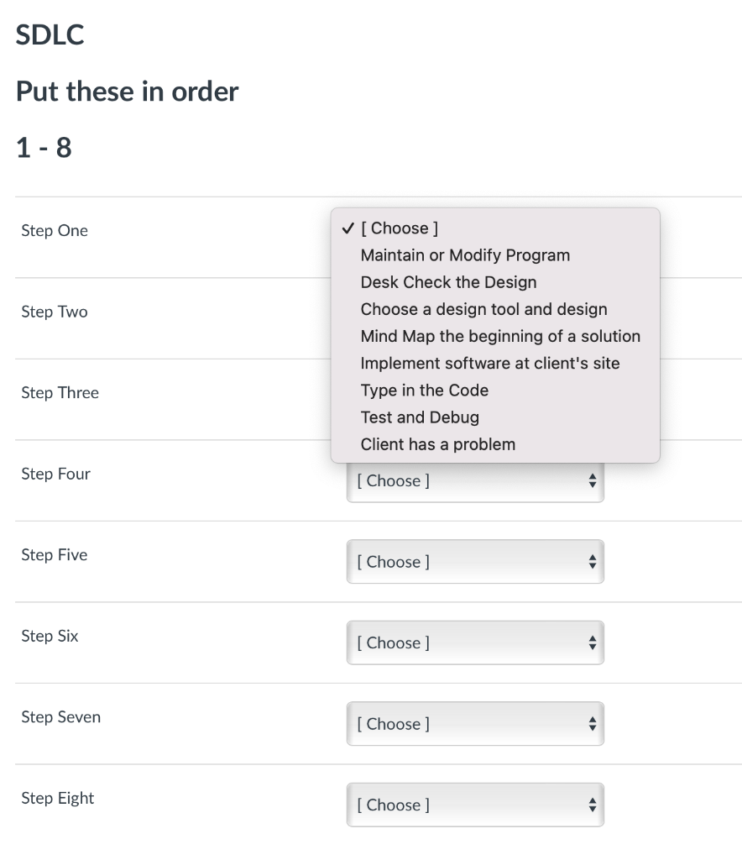Image resolution: width=742 pixels, height=860 pixels.
Task: Click the "Step Three" row label
Action: point(60,393)
